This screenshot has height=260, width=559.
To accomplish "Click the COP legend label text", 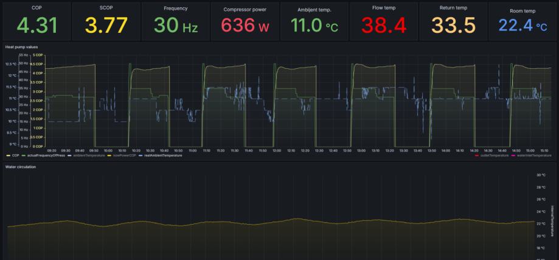I will pos(15,155).
